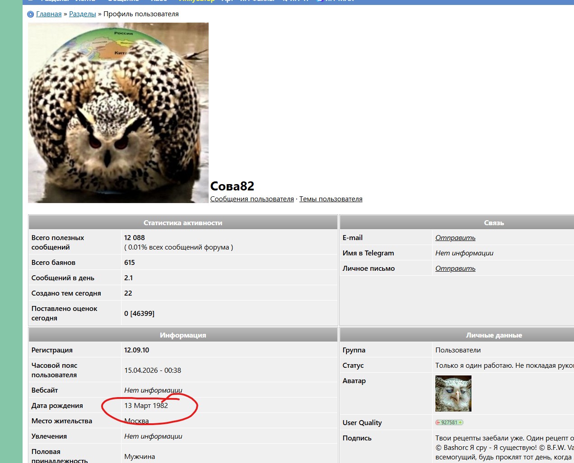Click the Аватар row label
Viewport: 574px width, 463px height.
[355, 381]
